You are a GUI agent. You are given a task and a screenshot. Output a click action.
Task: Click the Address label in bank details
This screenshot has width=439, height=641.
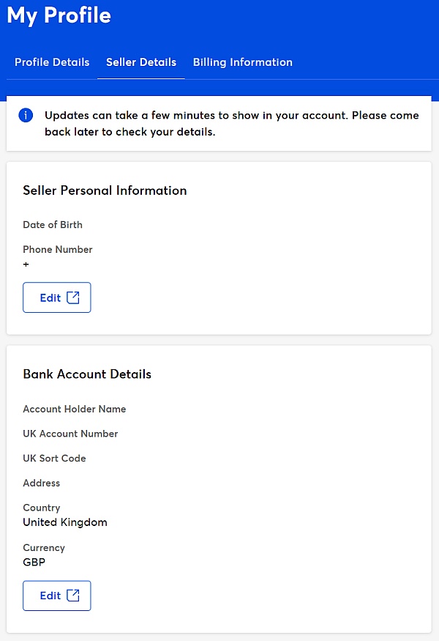point(41,483)
